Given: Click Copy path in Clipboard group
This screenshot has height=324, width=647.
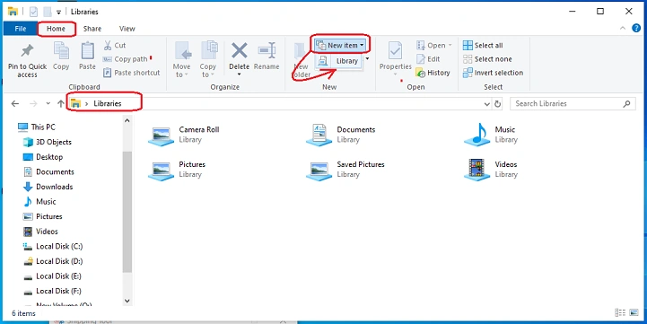Looking at the screenshot, I should [126, 59].
